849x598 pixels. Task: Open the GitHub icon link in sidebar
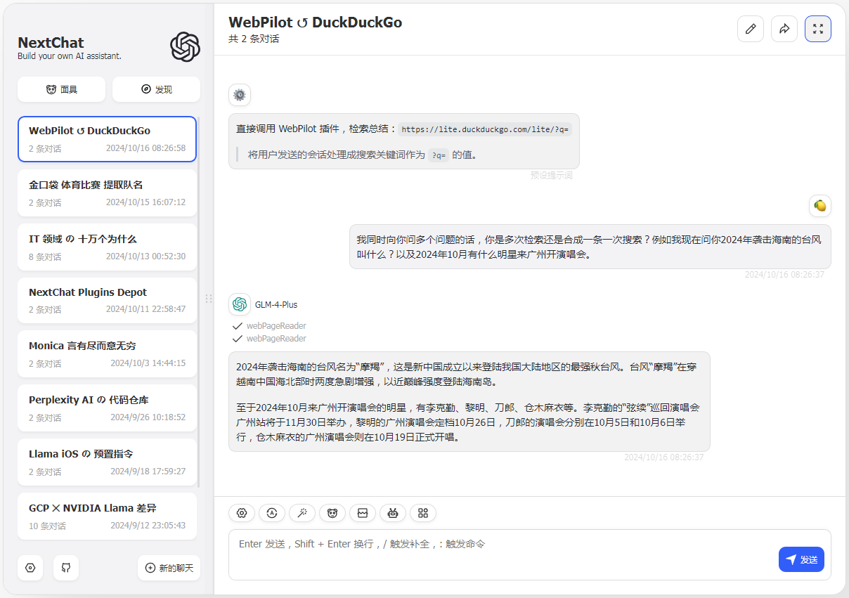(66, 568)
